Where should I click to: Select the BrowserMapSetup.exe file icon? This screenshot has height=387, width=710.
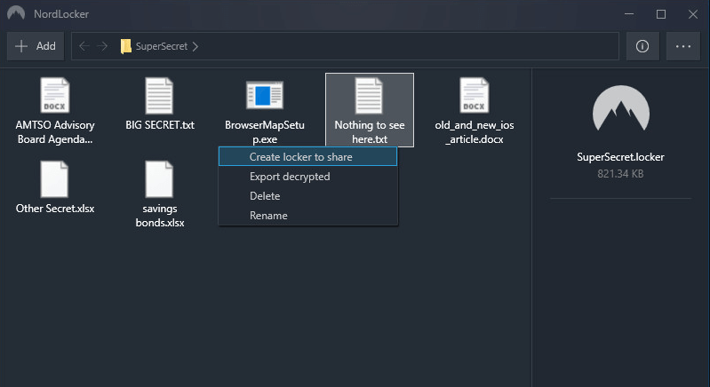(265, 95)
